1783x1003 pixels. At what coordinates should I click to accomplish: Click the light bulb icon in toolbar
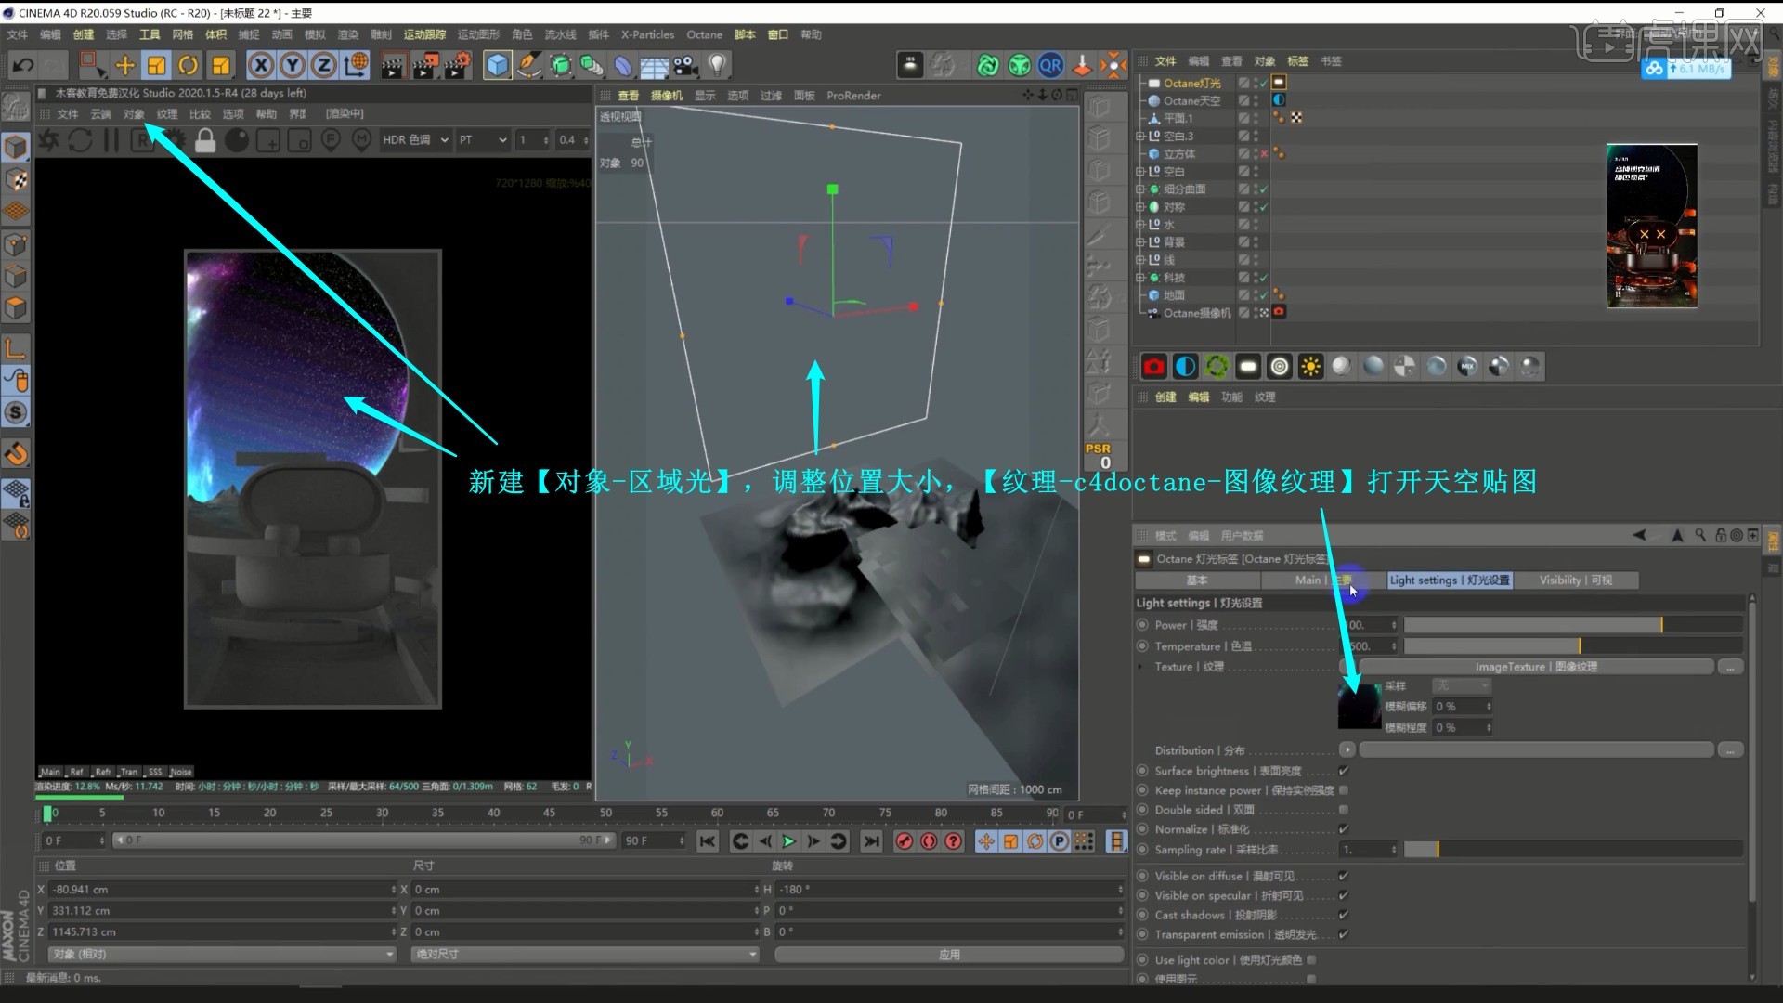point(717,65)
